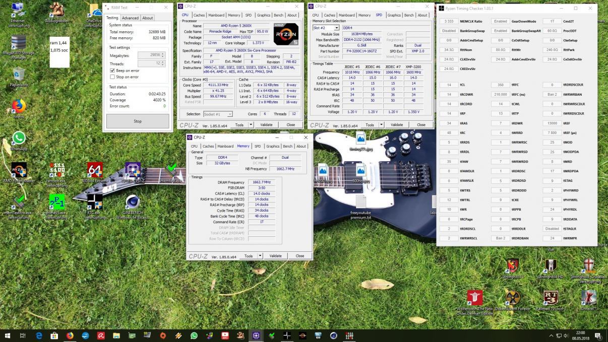Image resolution: width=608 pixels, height=342 pixels.
Task: Expand the Tools dropdown arrow in the CPU-Z Memory window
Action: (x=261, y=256)
